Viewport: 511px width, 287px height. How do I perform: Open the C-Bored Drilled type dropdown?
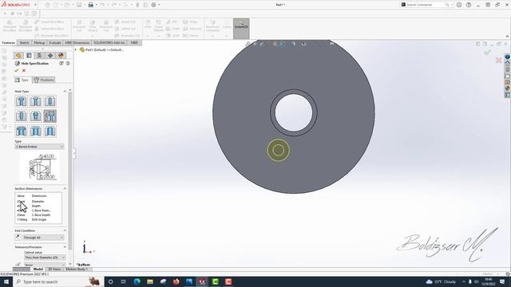tap(39, 147)
